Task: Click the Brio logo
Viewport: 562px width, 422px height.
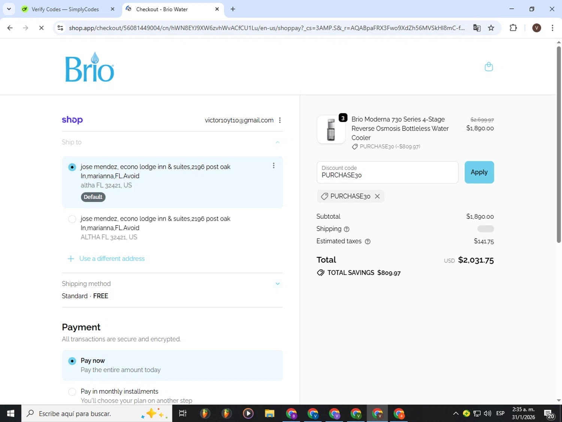Action: [90, 67]
